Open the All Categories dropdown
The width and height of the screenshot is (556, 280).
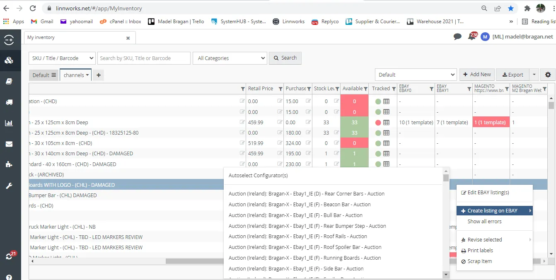coord(230,58)
